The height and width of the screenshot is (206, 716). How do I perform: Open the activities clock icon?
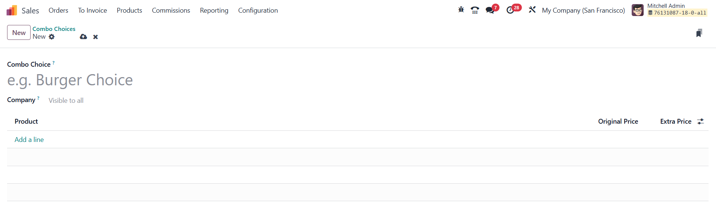click(x=510, y=10)
